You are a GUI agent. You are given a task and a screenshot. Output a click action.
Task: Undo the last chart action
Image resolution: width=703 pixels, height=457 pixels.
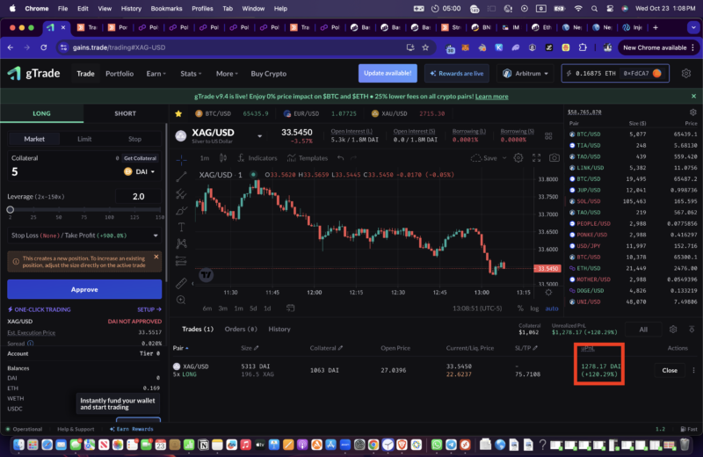click(341, 158)
